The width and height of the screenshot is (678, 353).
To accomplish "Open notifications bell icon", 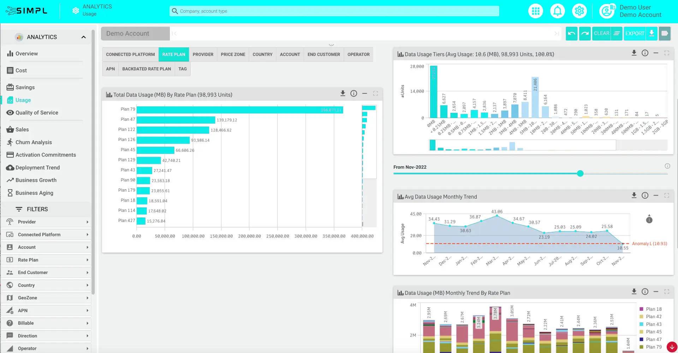I will pyautogui.click(x=558, y=11).
